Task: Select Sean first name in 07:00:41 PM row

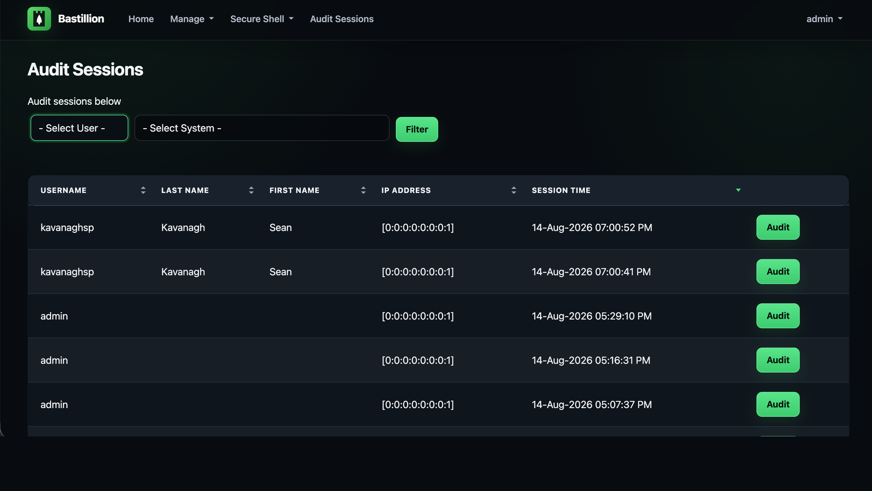Action: point(281,272)
